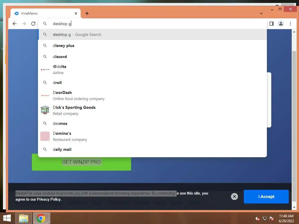Choose 'desktop g - Google Search' suggestion

click(x=152, y=34)
